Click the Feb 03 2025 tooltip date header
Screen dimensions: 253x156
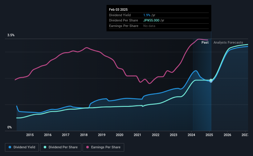[x=118, y=10]
